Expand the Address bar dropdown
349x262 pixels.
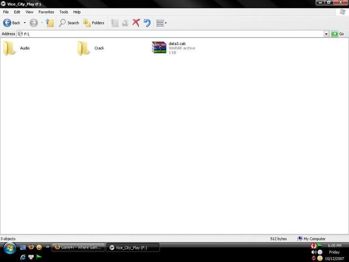click(x=326, y=34)
